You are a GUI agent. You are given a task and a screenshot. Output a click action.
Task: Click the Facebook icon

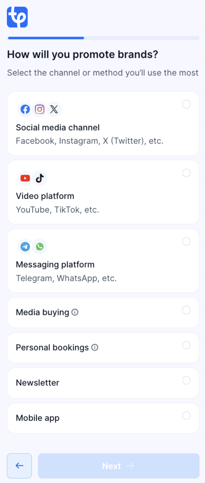click(25, 109)
